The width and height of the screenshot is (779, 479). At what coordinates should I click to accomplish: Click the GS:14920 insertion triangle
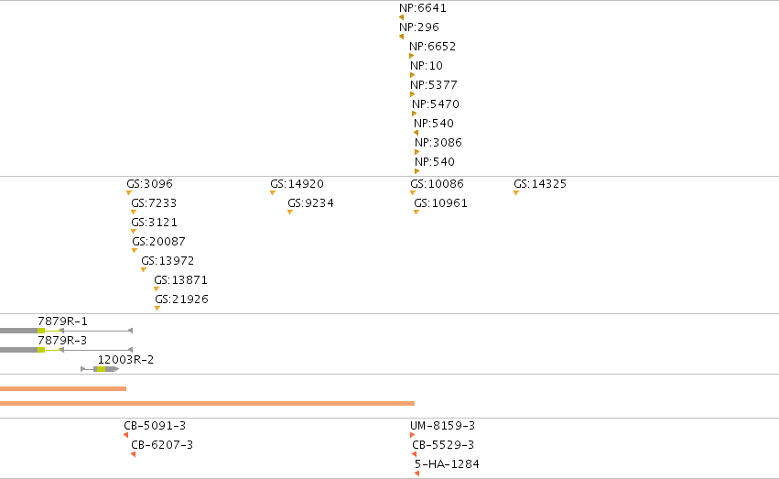[x=273, y=193]
